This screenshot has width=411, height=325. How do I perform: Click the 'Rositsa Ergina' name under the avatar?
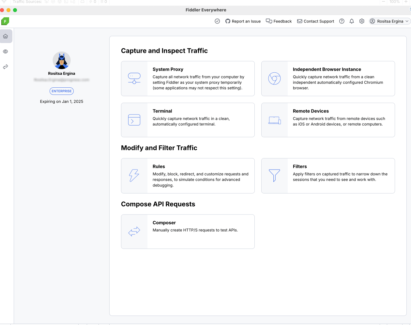62,73
